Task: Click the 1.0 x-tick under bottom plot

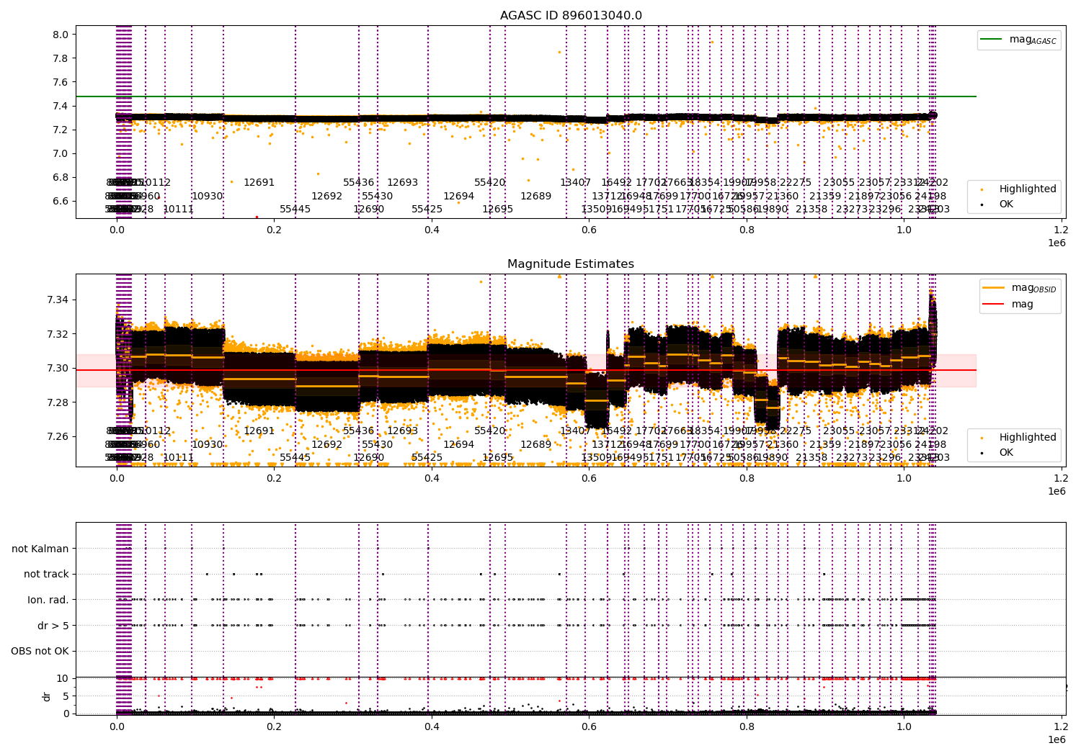Action: point(904,726)
